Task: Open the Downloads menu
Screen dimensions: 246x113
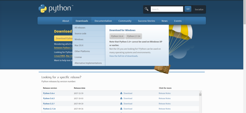Action: [x=82, y=21]
